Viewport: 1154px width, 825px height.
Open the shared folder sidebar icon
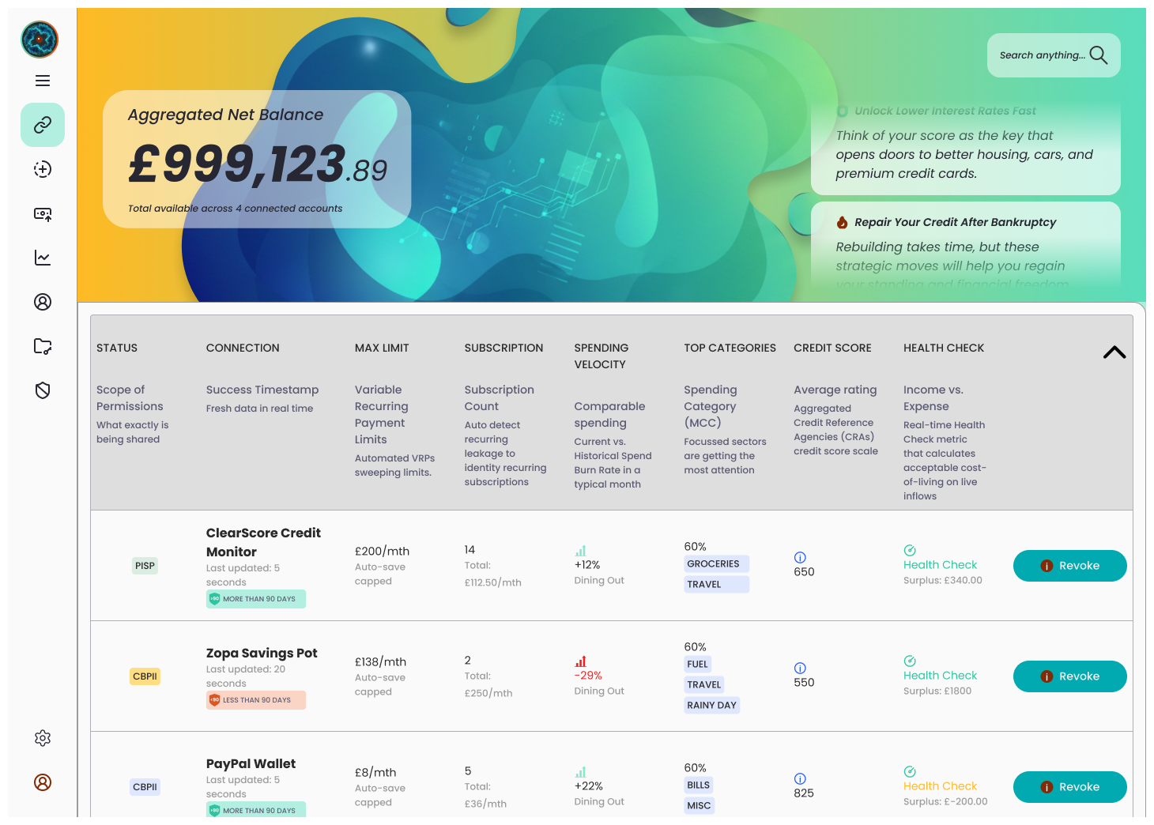[42, 346]
